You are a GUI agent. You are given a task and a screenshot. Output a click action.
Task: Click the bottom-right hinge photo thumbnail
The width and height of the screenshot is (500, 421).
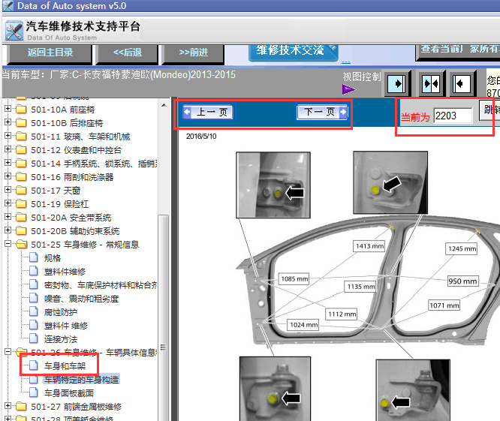click(x=413, y=390)
